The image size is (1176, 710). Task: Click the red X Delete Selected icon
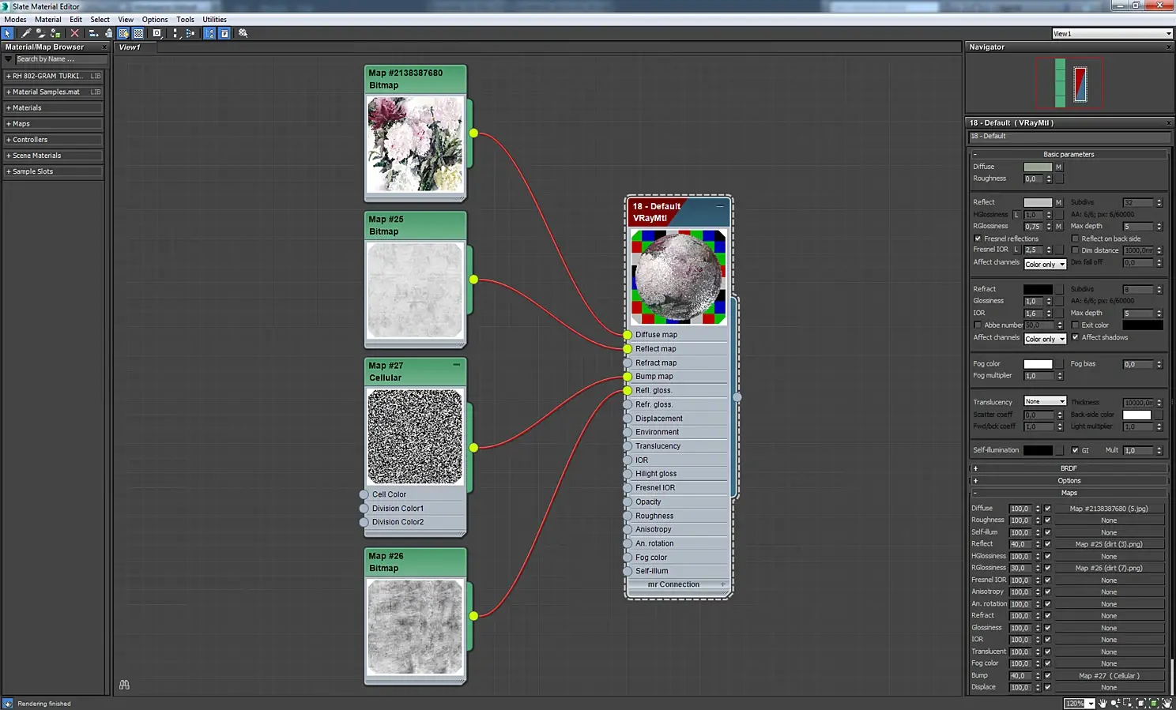75,33
